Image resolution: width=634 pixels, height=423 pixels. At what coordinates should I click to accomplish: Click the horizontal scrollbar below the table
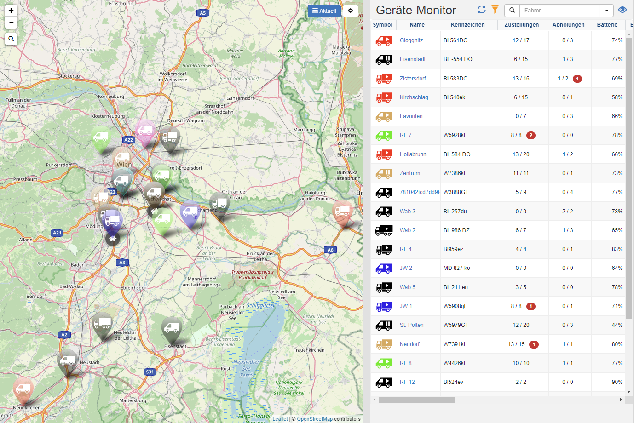click(x=416, y=400)
